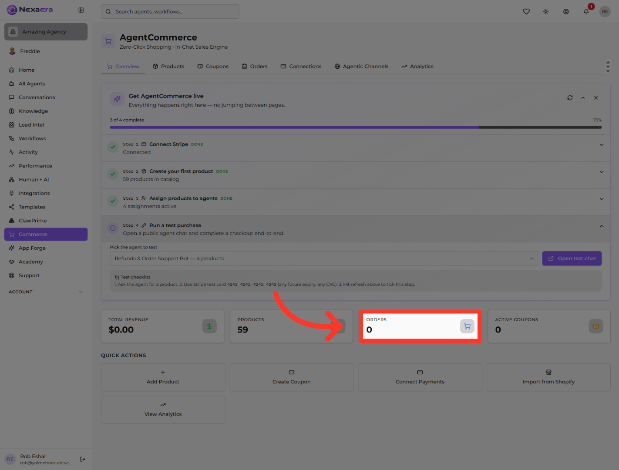Open All Agents in sidebar

[x=46, y=84]
